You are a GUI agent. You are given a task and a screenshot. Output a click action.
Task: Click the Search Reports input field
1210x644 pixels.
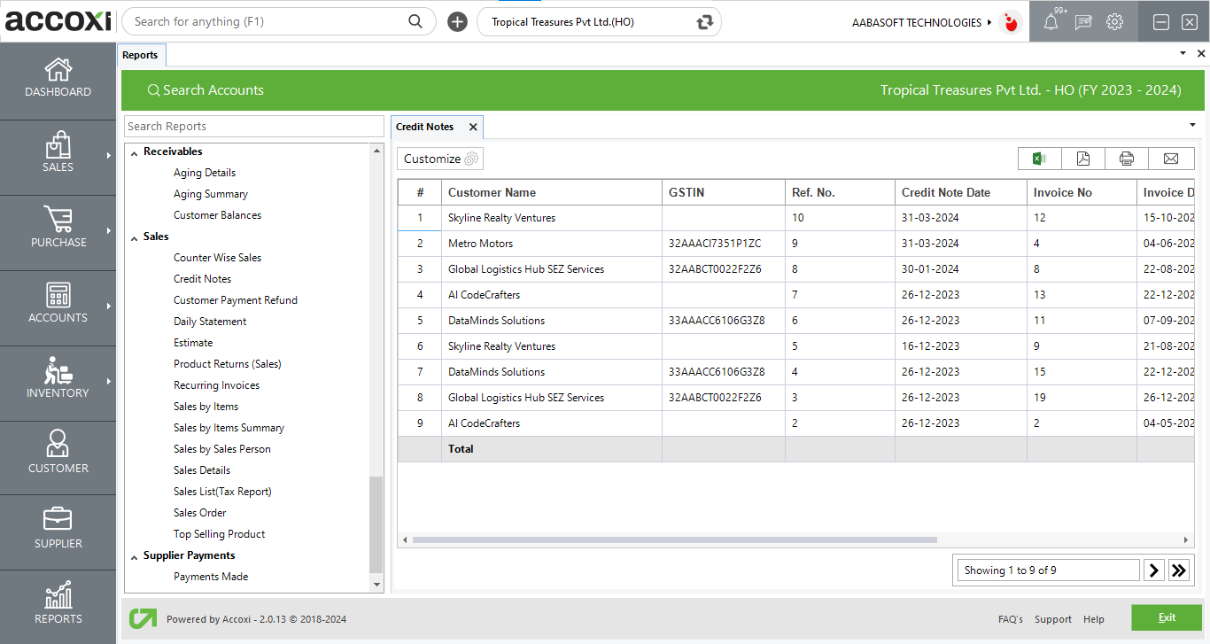(x=253, y=127)
